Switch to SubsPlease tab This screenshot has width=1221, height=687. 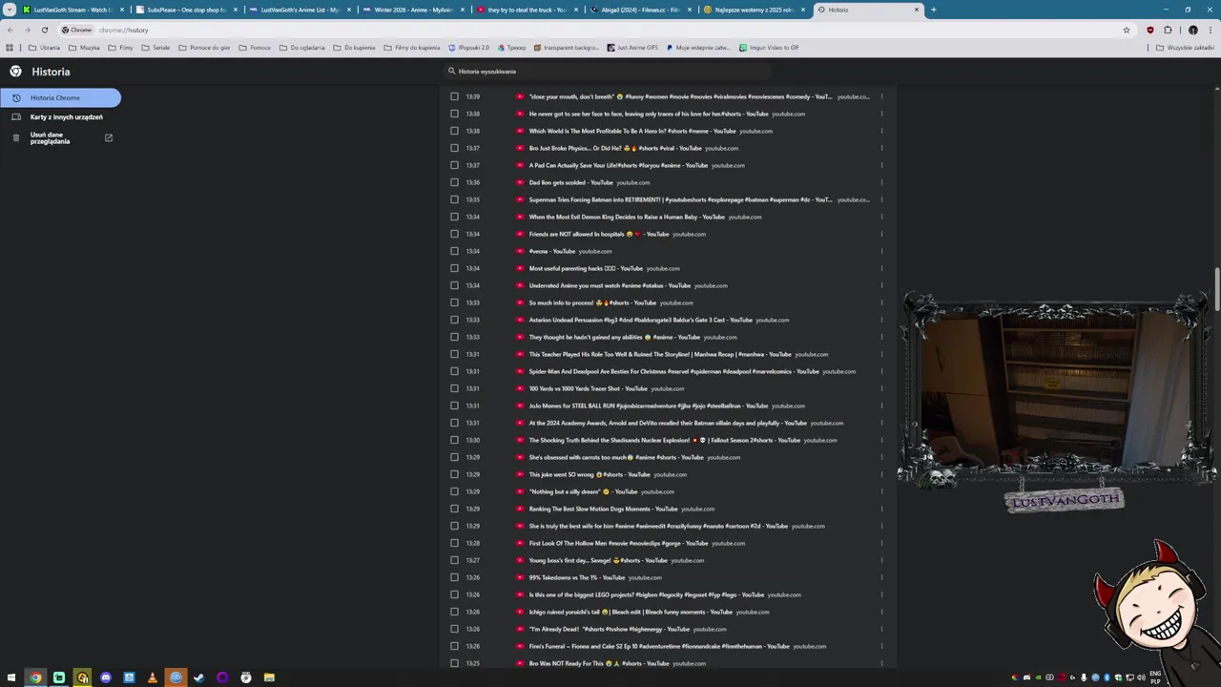point(186,10)
